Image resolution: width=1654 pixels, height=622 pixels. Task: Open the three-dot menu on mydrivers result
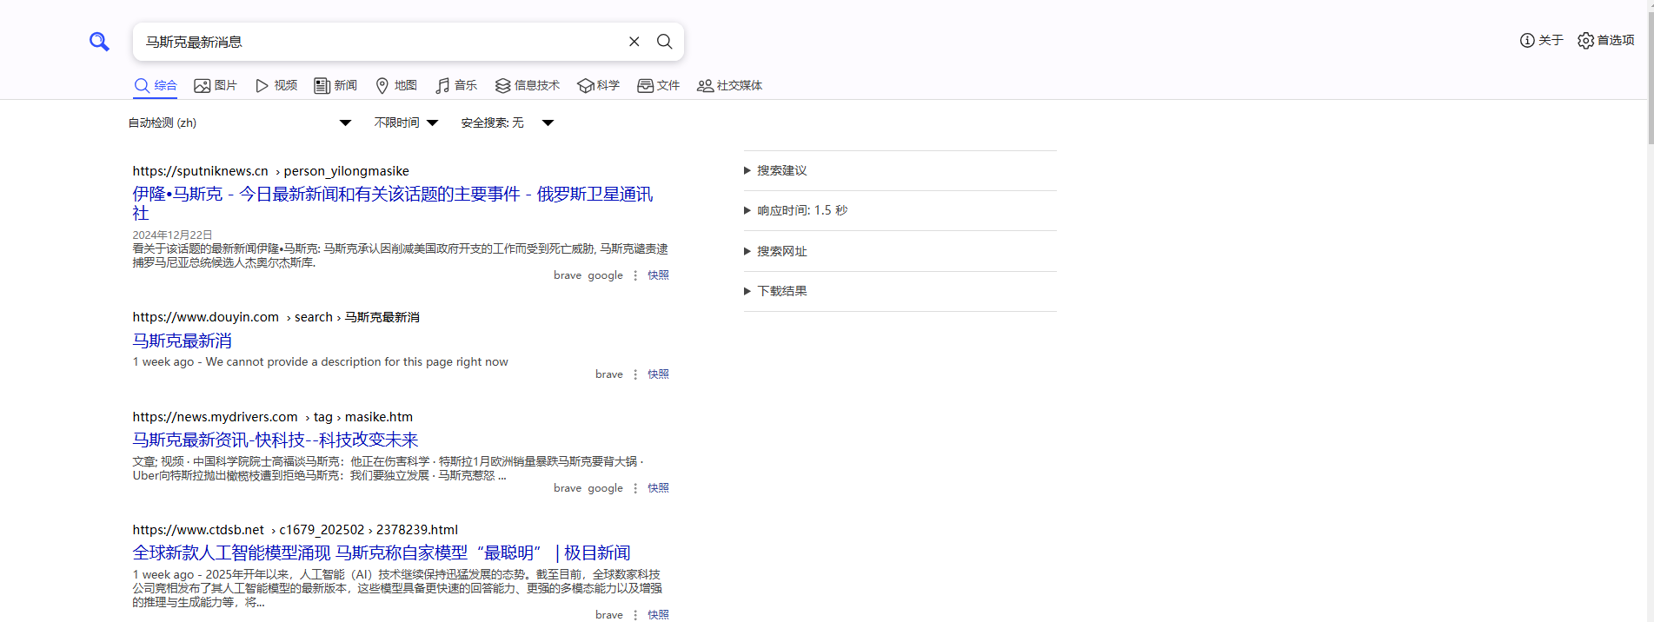point(635,488)
